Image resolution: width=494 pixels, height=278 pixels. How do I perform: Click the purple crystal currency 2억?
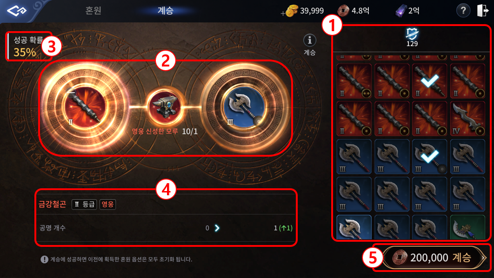407,11
